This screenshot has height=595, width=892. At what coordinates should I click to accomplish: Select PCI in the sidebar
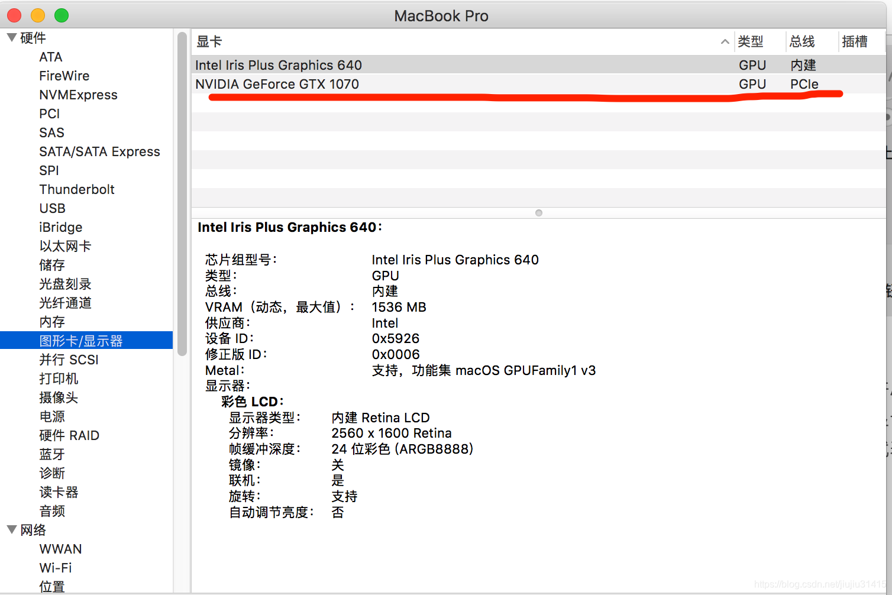coord(50,114)
